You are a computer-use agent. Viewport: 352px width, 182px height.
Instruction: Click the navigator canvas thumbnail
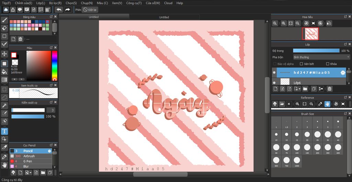coord(311,34)
